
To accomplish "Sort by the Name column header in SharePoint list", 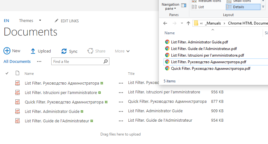I will pyautogui.click(x=29, y=74).
